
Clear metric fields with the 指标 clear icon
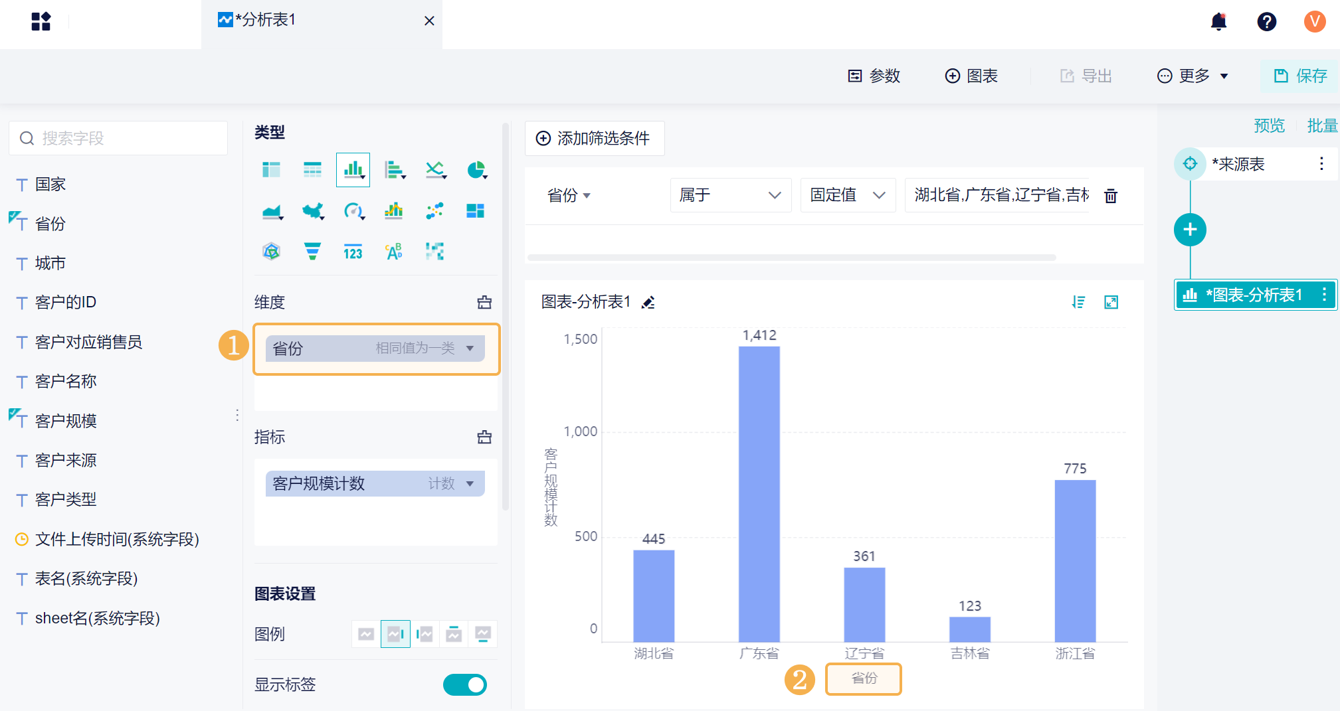tap(484, 437)
